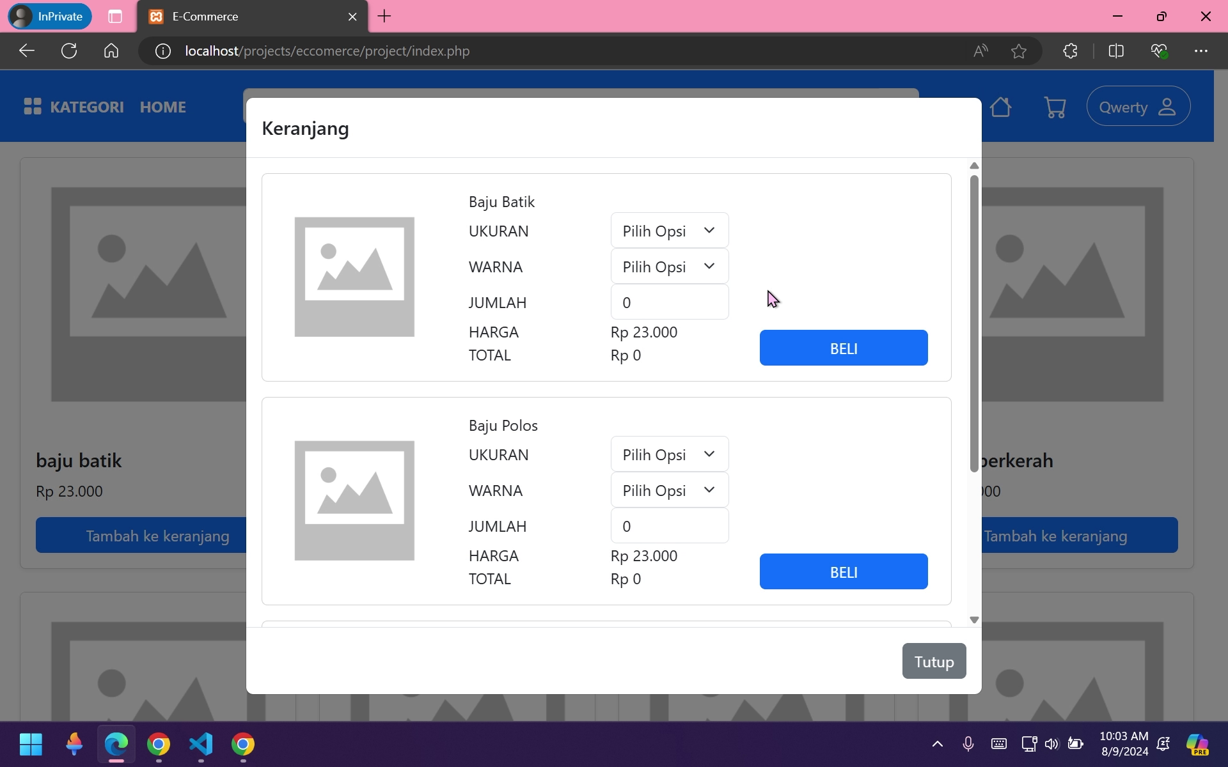This screenshot has width=1228, height=767.
Task: View site information icon in address bar
Action: [163, 51]
